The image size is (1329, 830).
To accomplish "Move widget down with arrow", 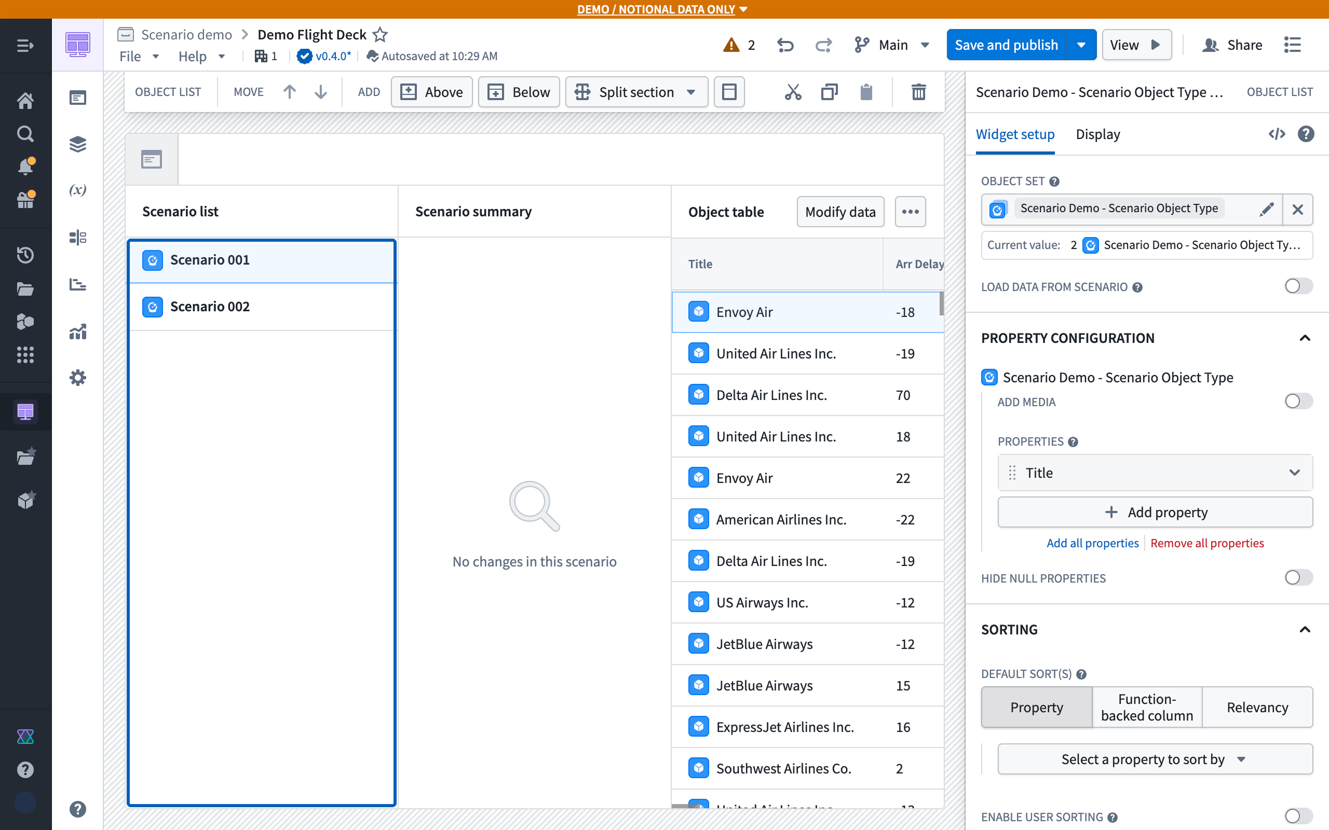I will [321, 92].
